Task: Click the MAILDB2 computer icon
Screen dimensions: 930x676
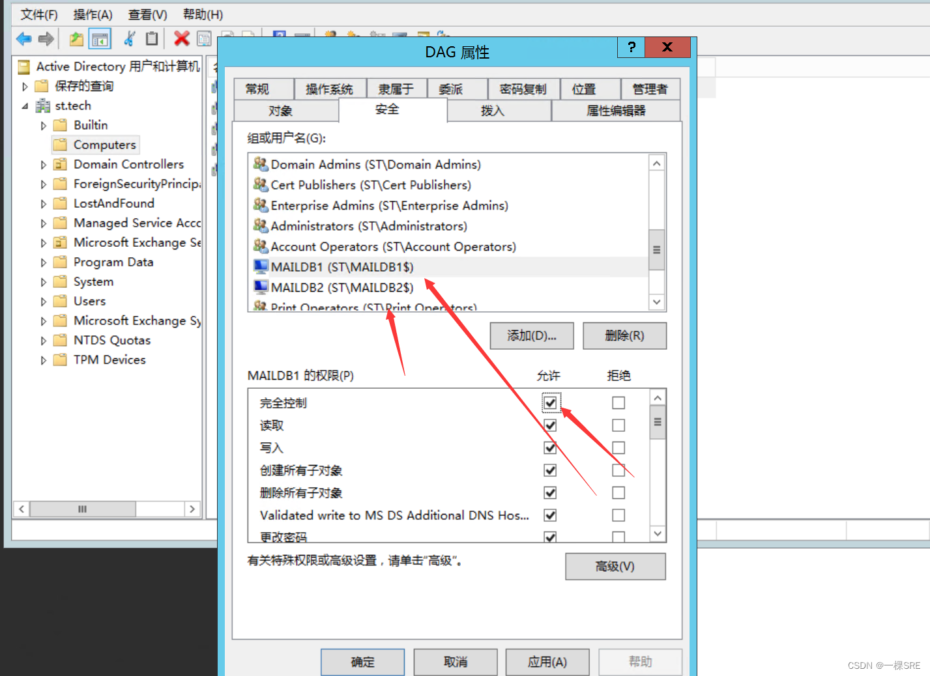Action: pos(261,287)
